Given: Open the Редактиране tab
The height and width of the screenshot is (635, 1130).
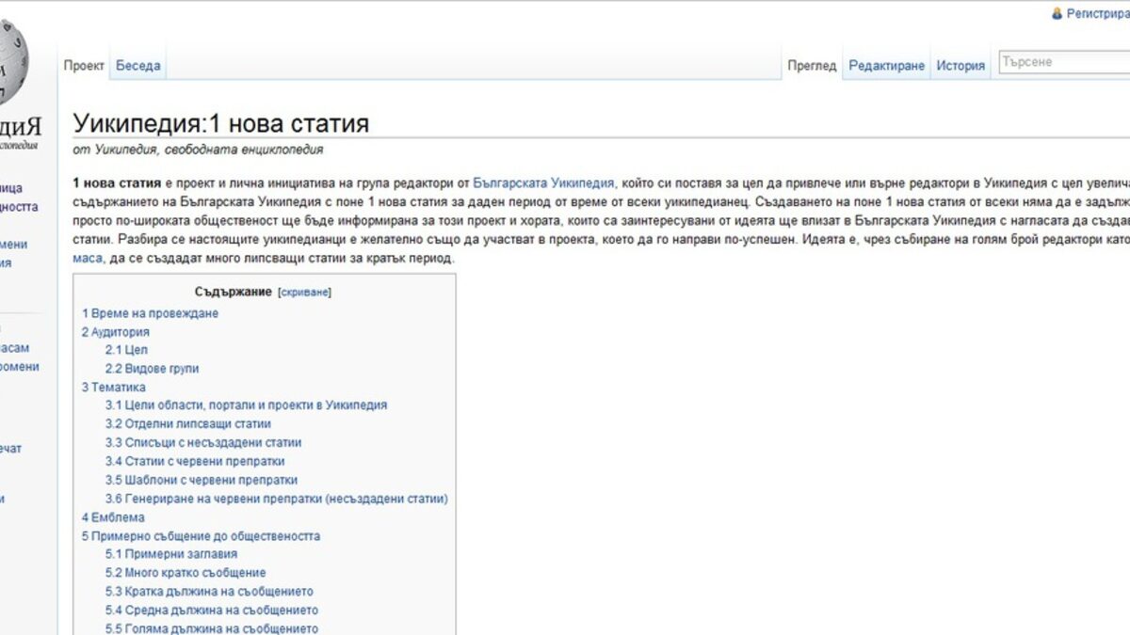Looking at the screenshot, I should pos(886,66).
